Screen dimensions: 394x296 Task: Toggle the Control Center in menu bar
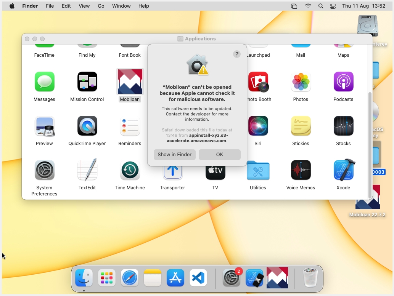pyautogui.click(x=333, y=6)
